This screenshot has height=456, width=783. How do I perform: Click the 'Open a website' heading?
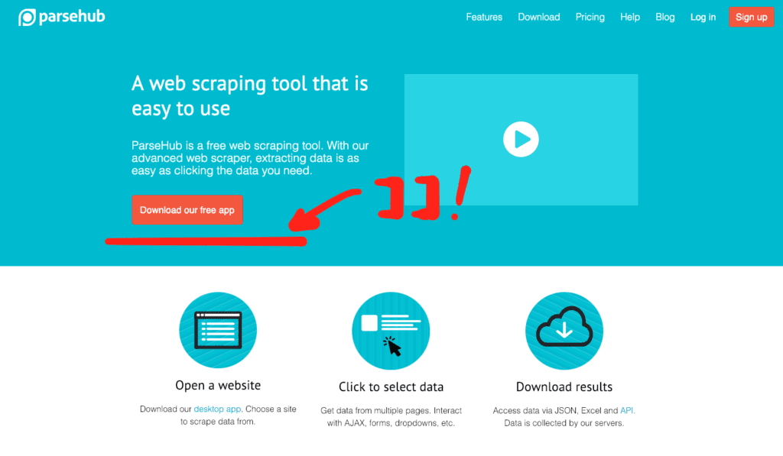(x=218, y=385)
